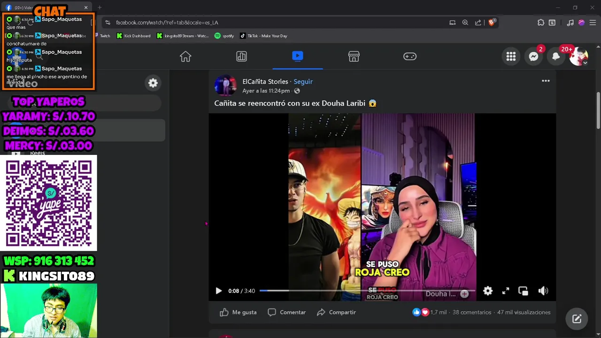This screenshot has height=338, width=601.
Task: Open the Gaming controller icon
Action: (410, 56)
